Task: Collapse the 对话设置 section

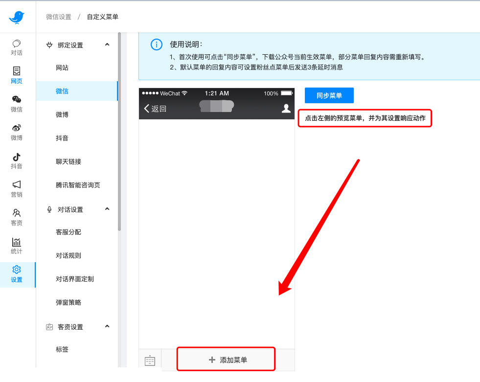Action: tap(107, 209)
